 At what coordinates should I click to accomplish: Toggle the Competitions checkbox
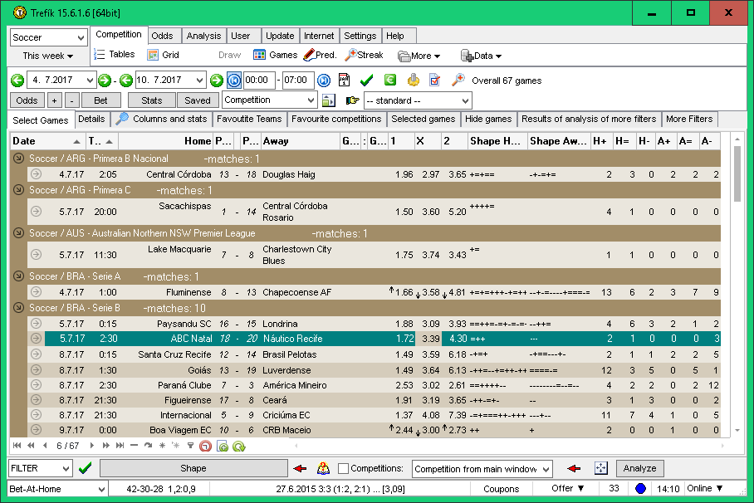point(344,469)
